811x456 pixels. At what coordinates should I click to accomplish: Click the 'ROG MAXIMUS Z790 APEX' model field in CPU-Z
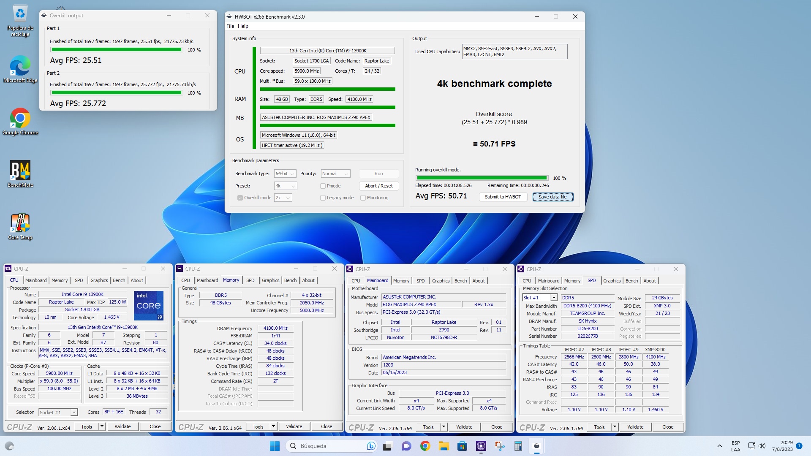[420, 304]
